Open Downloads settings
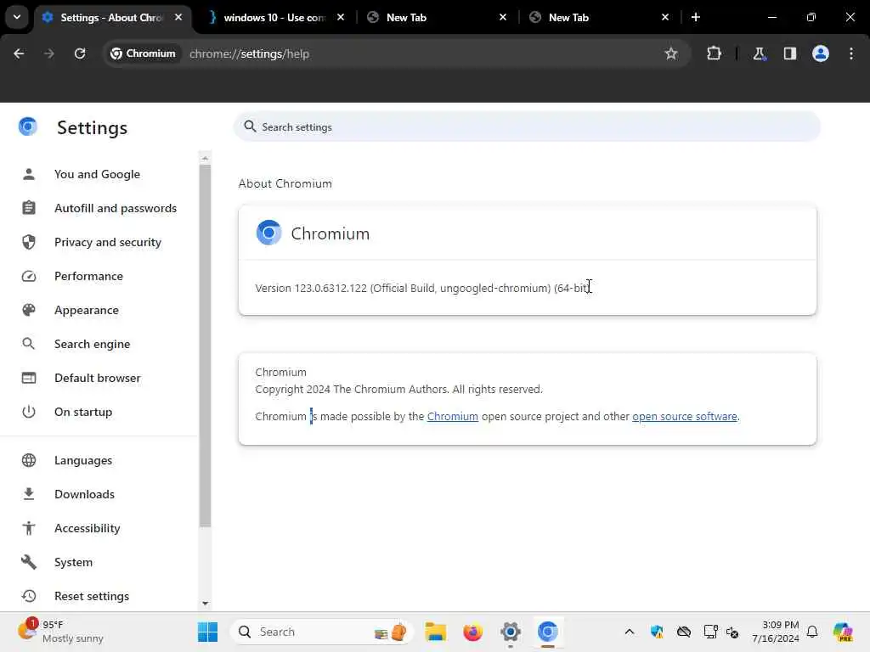This screenshot has width=870, height=652. pyautogui.click(x=84, y=494)
